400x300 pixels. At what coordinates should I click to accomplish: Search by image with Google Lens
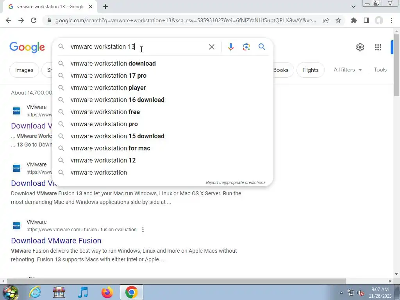pos(246,47)
